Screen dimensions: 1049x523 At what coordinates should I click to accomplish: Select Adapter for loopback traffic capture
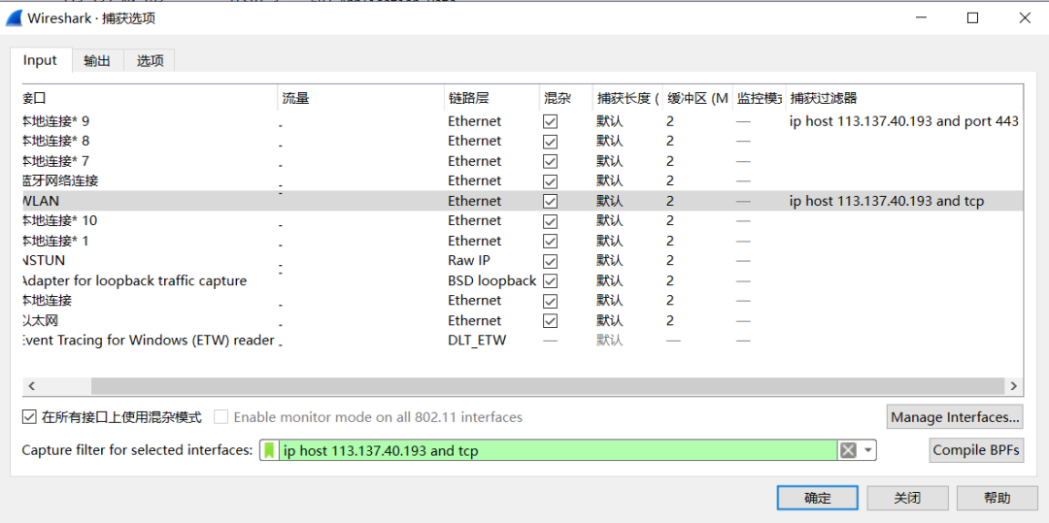pyautogui.click(x=134, y=280)
